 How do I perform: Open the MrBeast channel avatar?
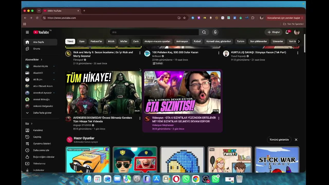[x=147, y=53]
